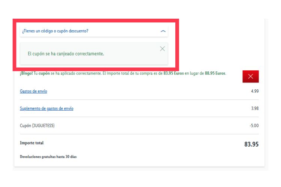
Task: Click the bold '83.95 Euros' in the Bingo message
Action: coord(173,73)
